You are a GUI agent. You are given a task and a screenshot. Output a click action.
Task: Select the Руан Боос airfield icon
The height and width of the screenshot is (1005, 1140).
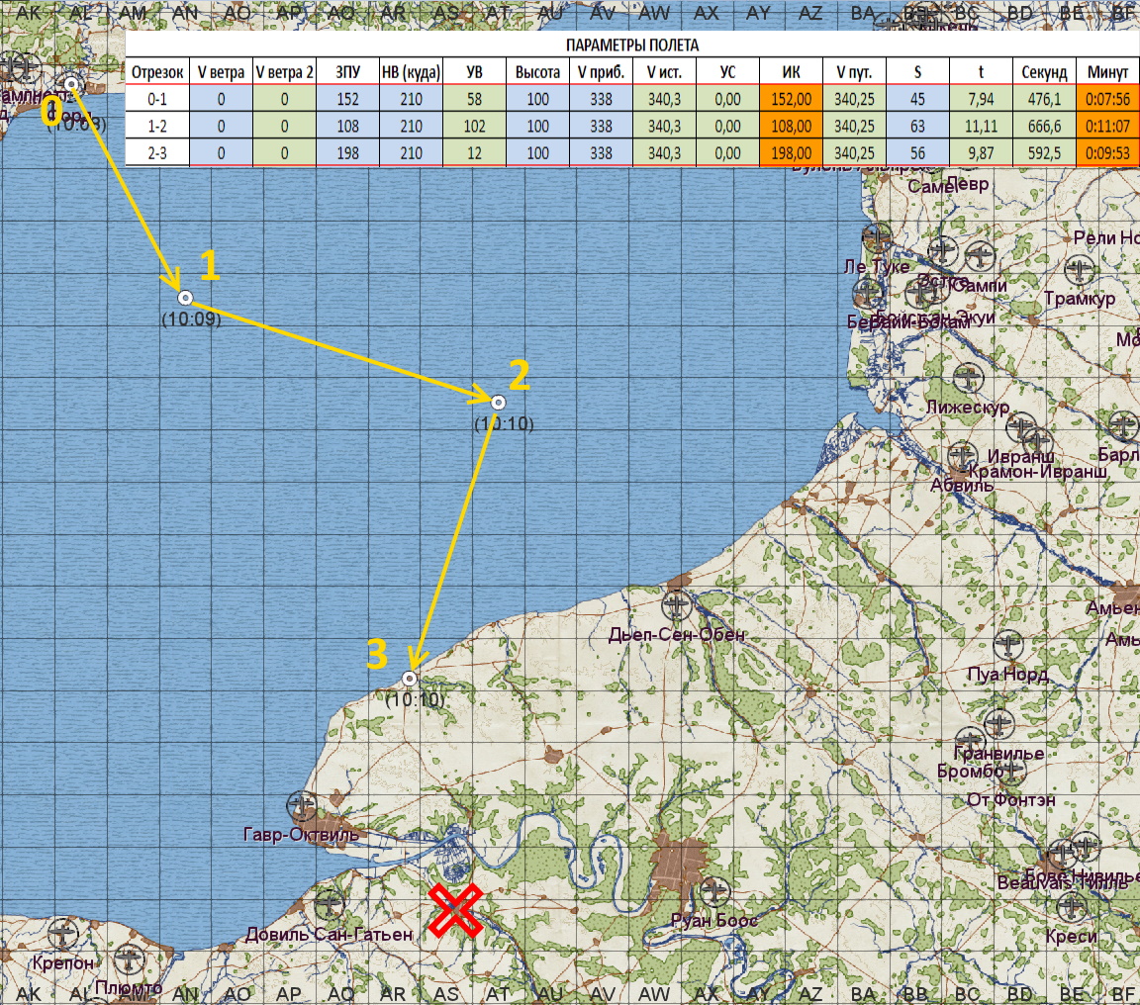(713, 891)
